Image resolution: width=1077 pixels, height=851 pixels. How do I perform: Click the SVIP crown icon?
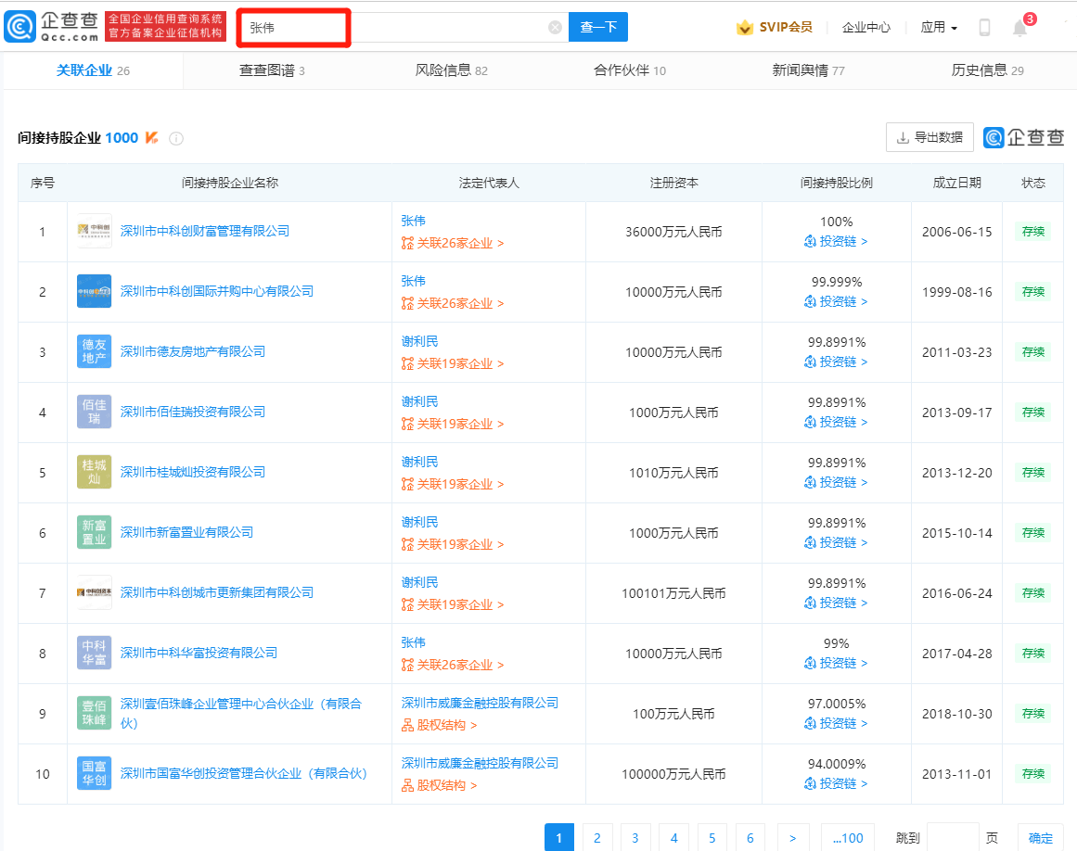click(745, 28)
